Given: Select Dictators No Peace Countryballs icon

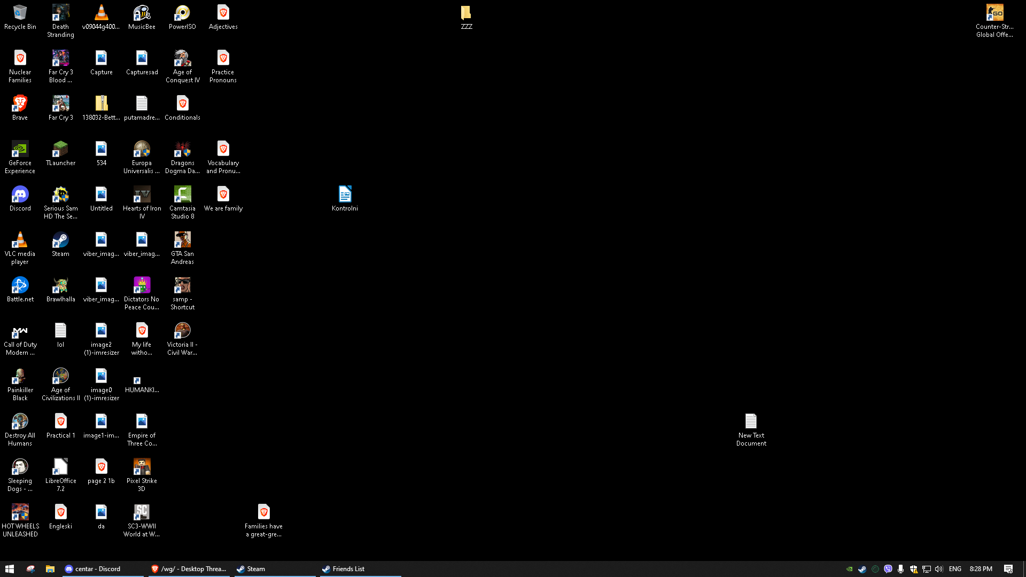Looking at the screenshot, I should 142,293.
